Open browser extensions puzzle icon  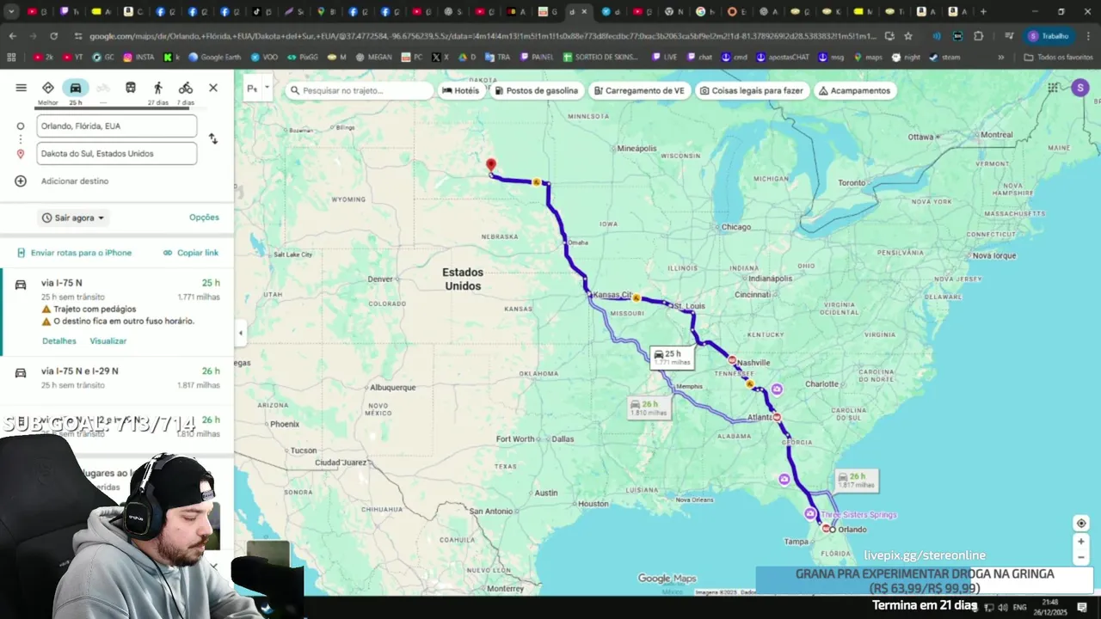(978, 36)
